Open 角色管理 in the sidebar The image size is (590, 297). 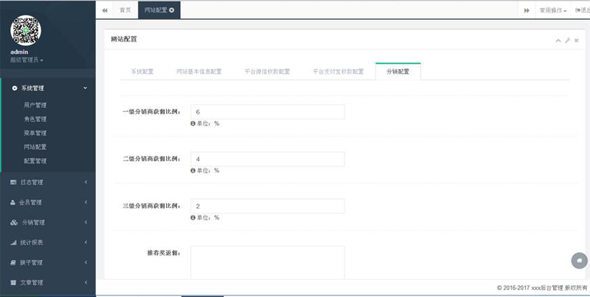click(x=35, y=119)
